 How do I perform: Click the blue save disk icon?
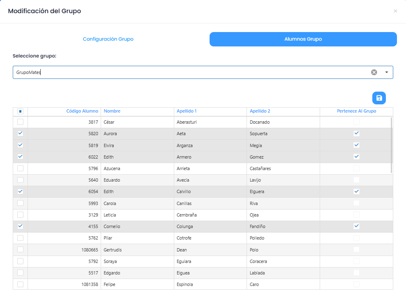[x=379, y=98]
